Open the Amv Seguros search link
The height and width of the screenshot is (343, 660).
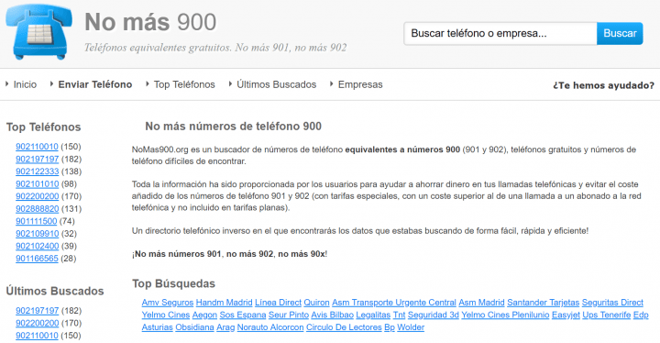(x=168, y=303)
